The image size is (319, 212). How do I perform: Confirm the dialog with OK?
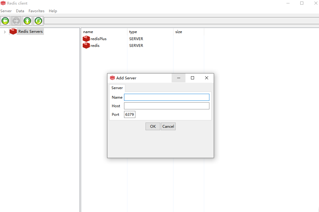(x=153, y=126)
